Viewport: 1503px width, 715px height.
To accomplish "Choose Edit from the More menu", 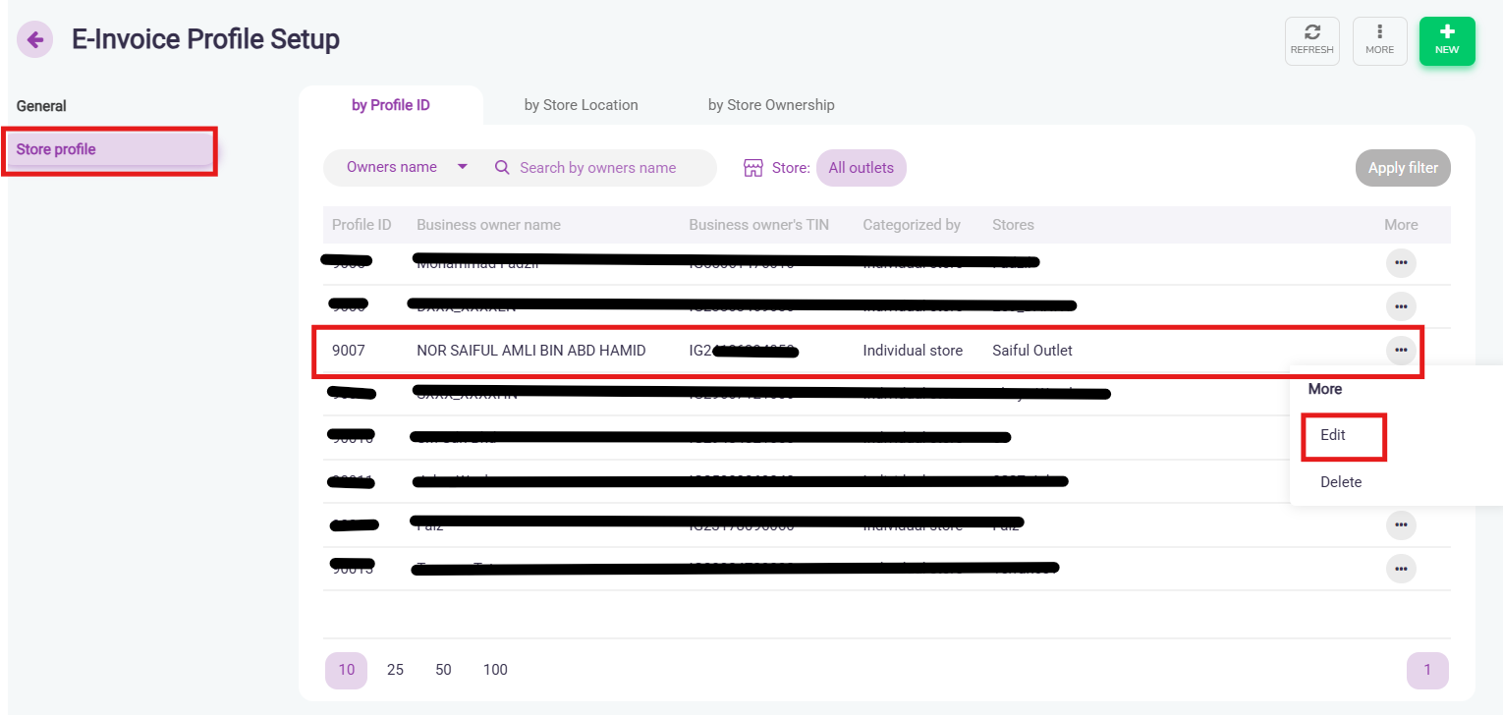I will pyautogui.click(x=1333, y=435).
